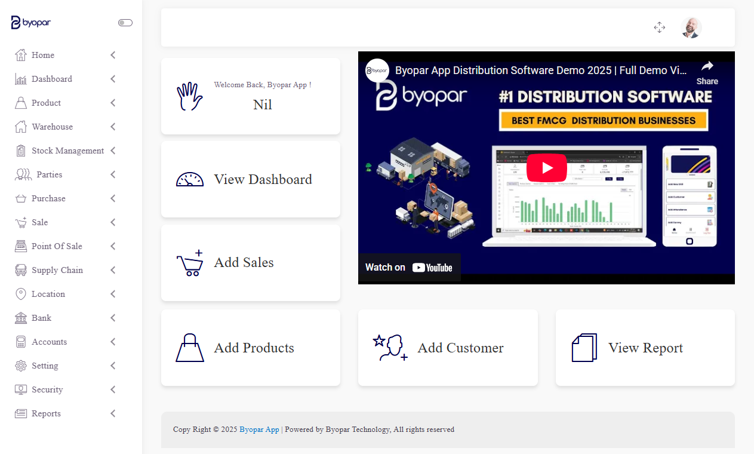The height and width of the screenshot is (454, 754).
Task: Flip the dark mode switch in sidebar header
Action: [125, 22]
